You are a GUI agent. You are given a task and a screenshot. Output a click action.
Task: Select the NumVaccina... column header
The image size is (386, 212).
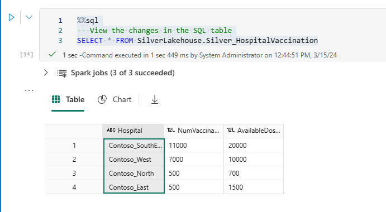click(x=194, y=131)
